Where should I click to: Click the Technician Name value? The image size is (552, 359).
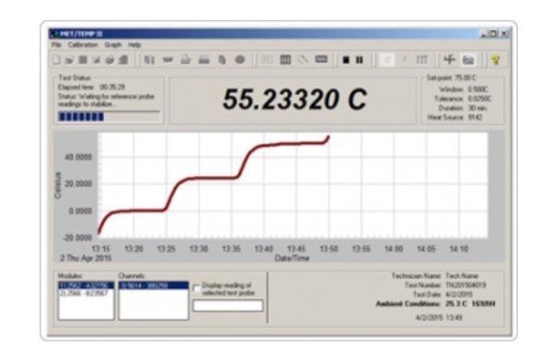click(x=462, y=276)
